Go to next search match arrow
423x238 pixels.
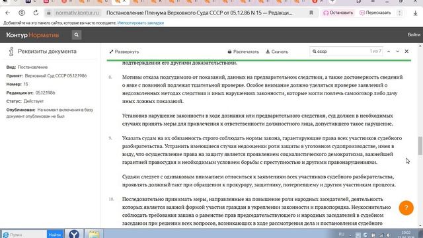coord(397,52)
